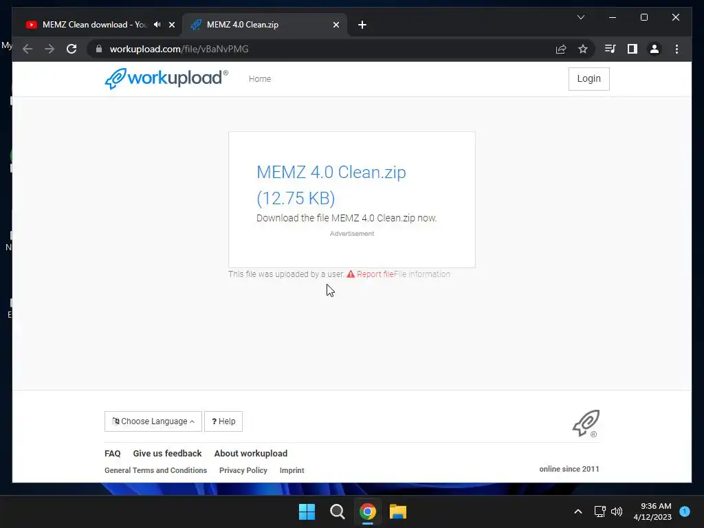Click the Download the file MEMZ text
The image size is (704, 528).
[346, 218]
